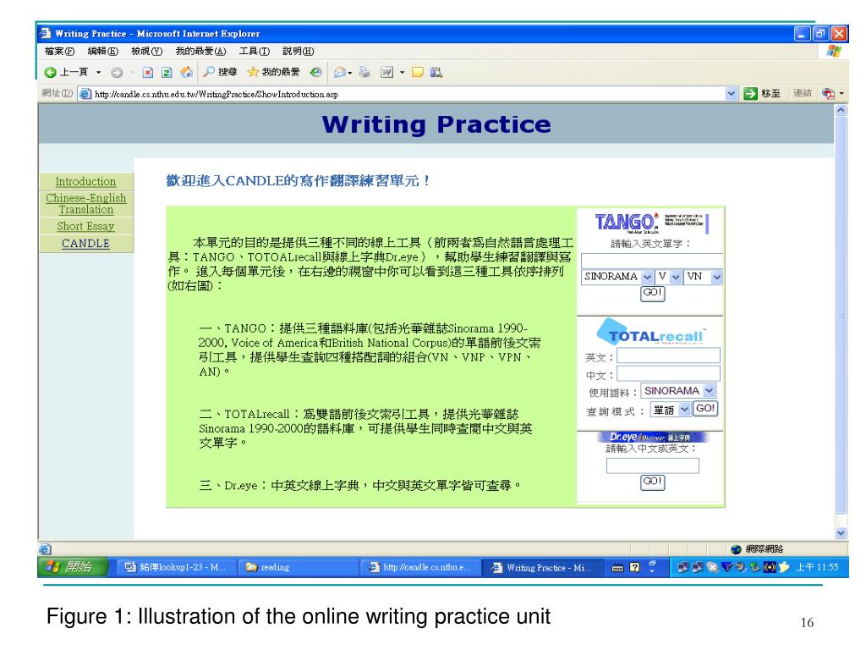Open the Short Essay sidebar link
Viewport: 866px width, 650px height.
(x=85, y=226)
